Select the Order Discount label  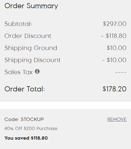(x=28, y=36)
